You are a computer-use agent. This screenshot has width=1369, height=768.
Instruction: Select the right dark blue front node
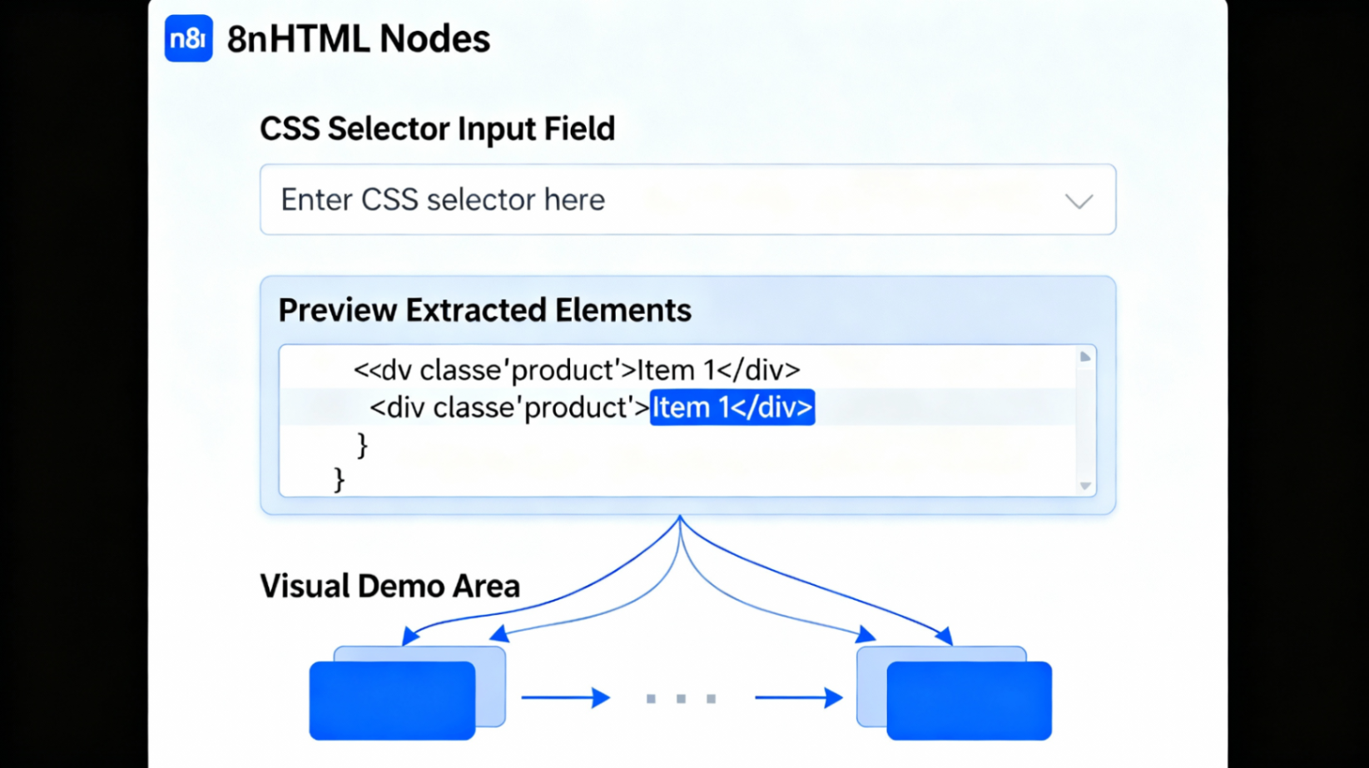[969, 701]
